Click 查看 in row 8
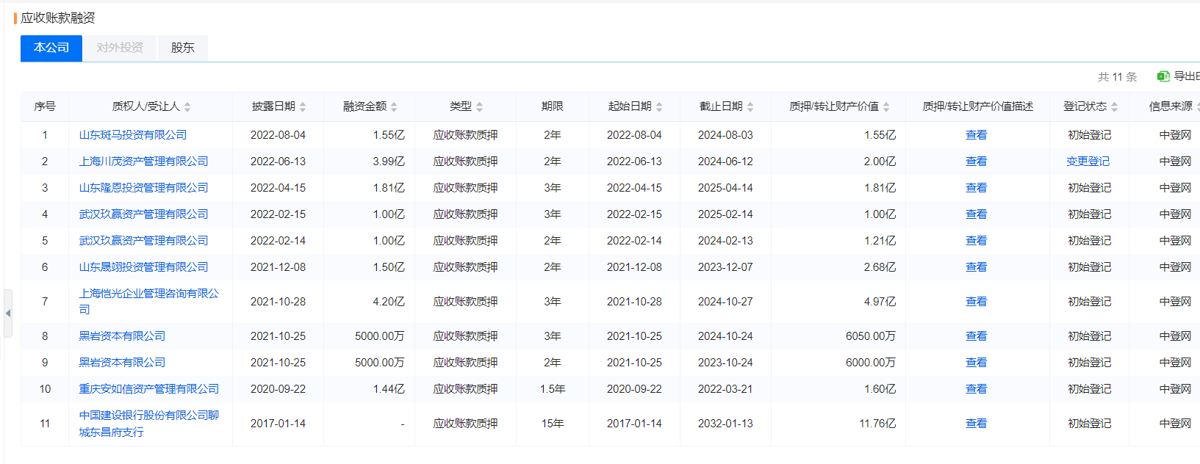This screenshot has width=1200, height=464. (977, 336)
